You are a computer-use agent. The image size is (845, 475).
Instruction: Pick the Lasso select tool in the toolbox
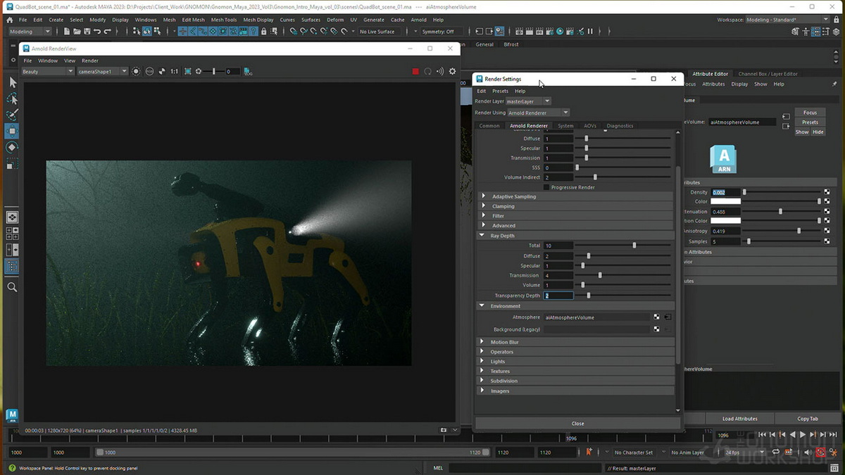pyautogui.click(x=12, y=99)
